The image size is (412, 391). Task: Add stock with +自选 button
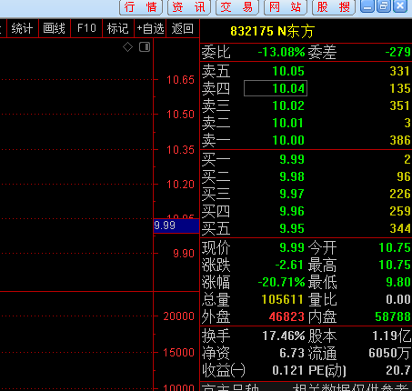pos(150,29)
